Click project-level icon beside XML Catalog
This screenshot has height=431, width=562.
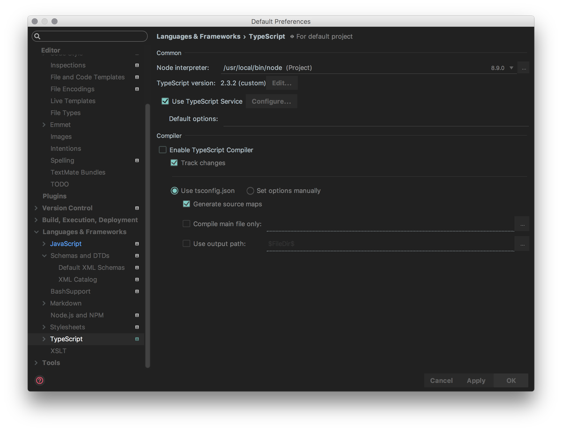[137, 279]
